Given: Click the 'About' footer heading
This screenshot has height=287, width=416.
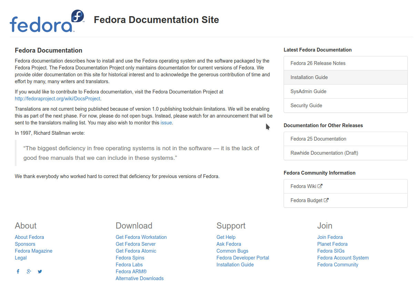Looking at the screenshot, I should [26, 226].
